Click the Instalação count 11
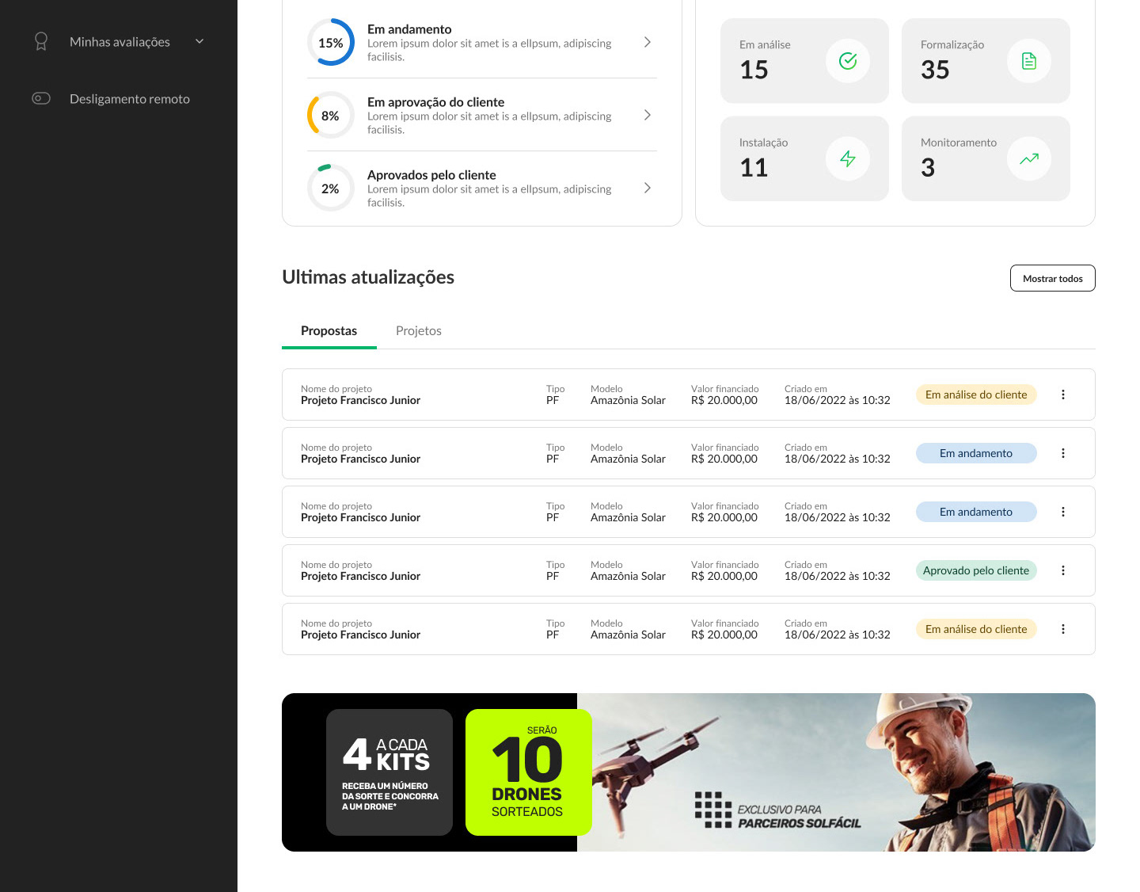The height and width of the screenshot is (892, 1140). point(754,167)
